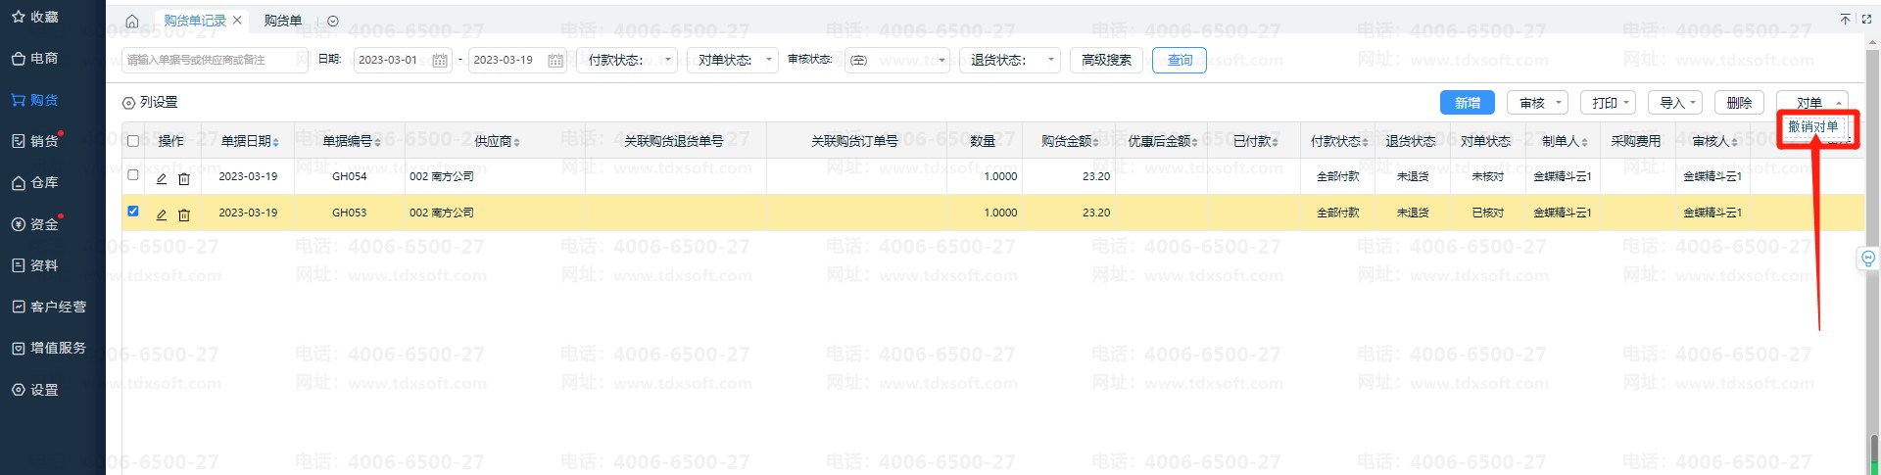Screen dimensions: 1881x475
Task: Toggle the select-all header checkbox
Action: click(x=133, y=141)
